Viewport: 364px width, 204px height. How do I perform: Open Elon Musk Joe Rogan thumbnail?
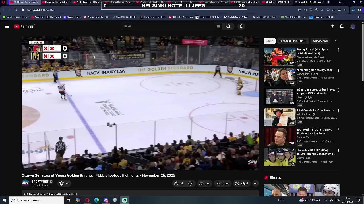[x=280, y=137]
